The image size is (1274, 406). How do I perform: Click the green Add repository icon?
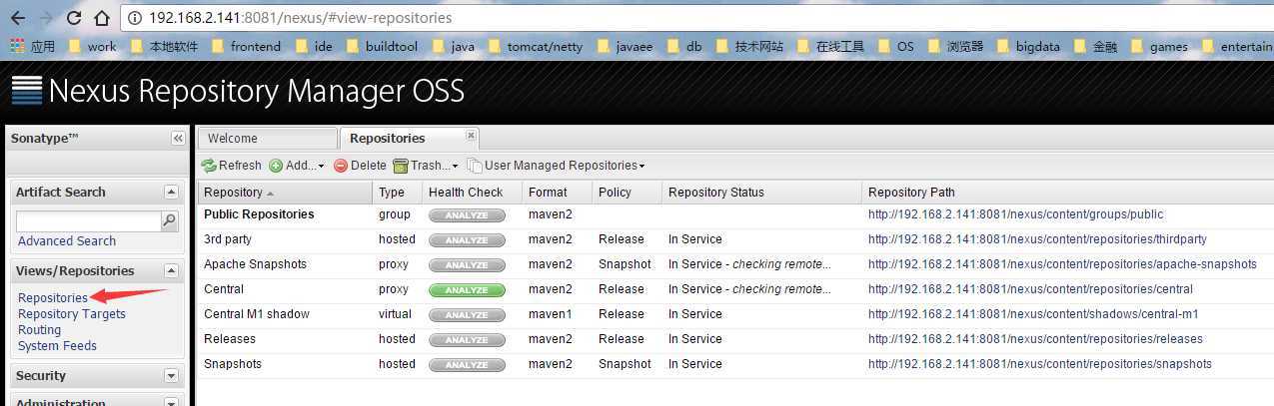276,166
